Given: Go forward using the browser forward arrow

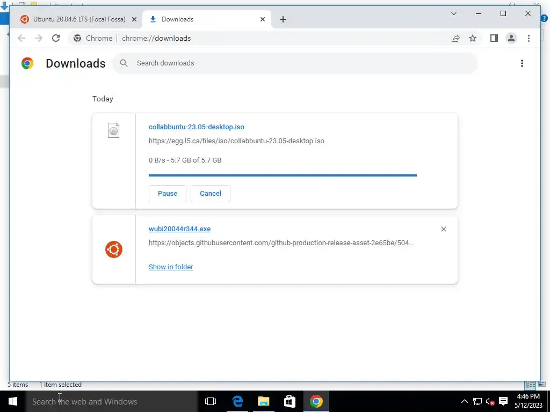Looking at the screenshot, I should [x=39, y=38].
